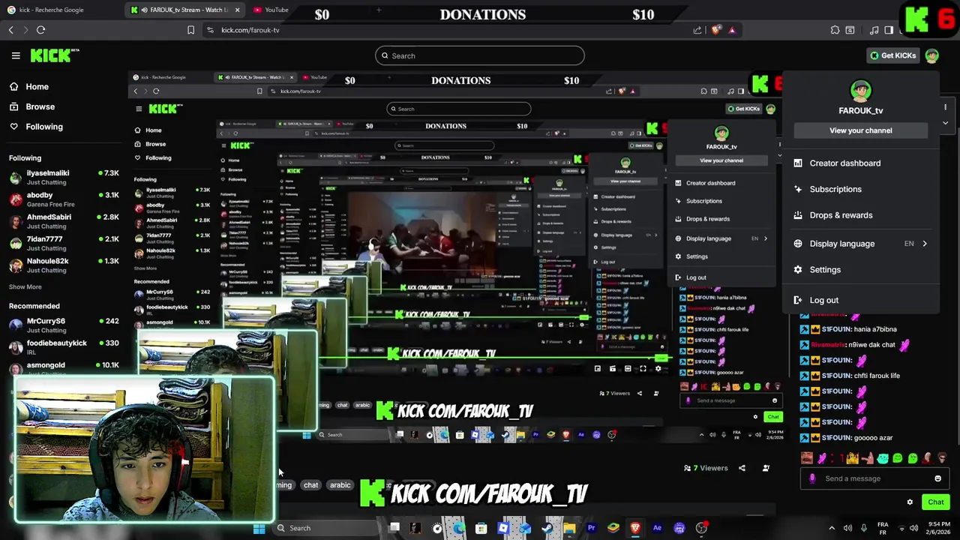Toggle microphone icon in system tray

tap(864, 528)
